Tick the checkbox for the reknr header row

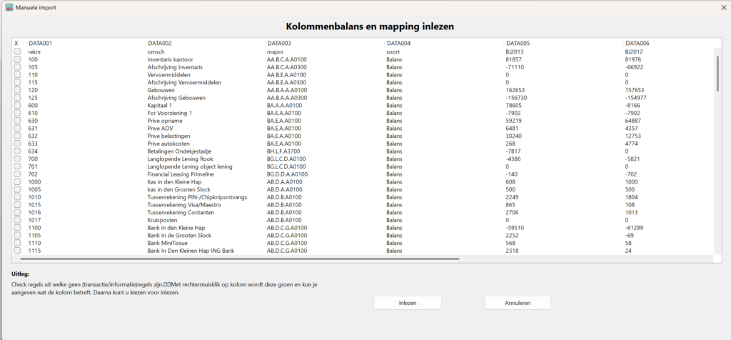(x=17, y=51)
